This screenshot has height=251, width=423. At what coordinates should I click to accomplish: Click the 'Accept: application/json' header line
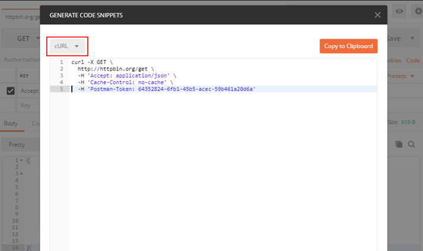coord(127,76)
